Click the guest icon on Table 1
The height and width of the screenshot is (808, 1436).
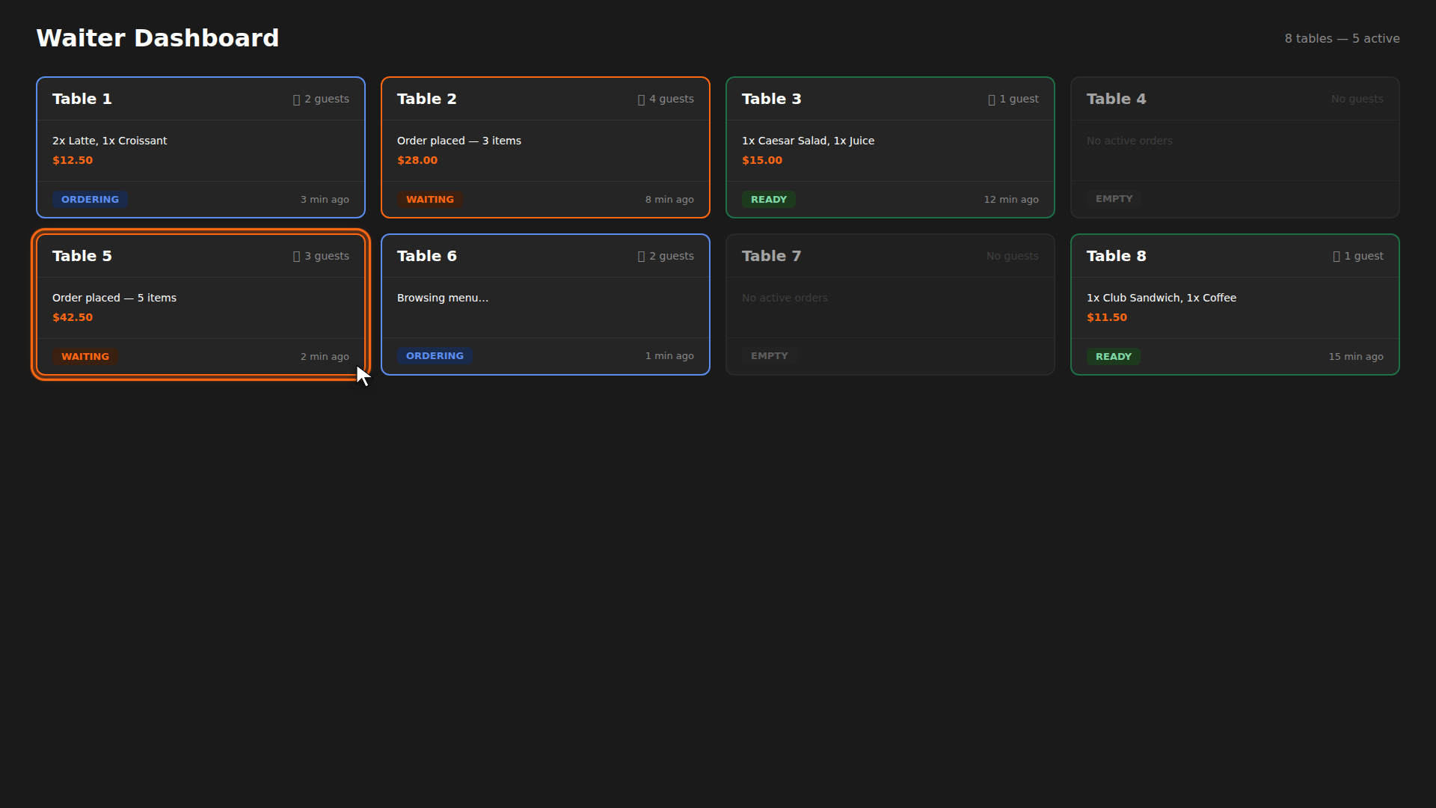pos(297,100)
